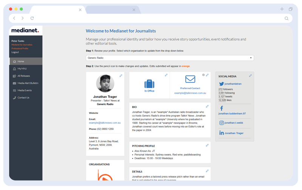302x190 pixels.
Task: Edit the Pitching Profile pencil
Action: tap(207, 145)
